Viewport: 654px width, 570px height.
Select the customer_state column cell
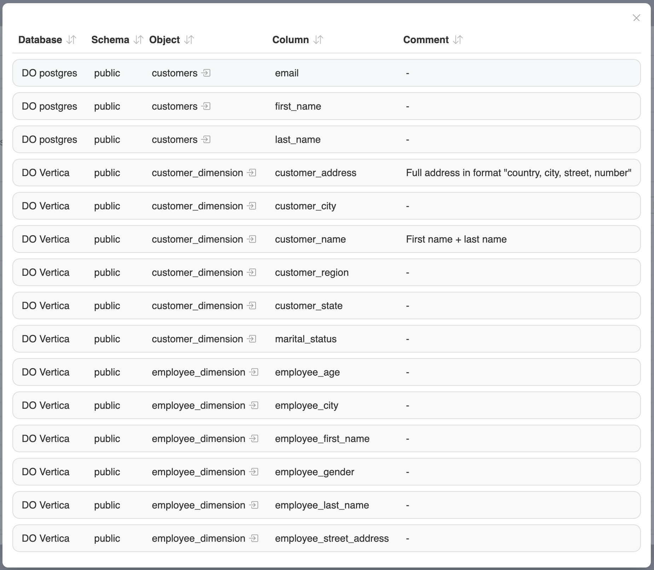309,306
